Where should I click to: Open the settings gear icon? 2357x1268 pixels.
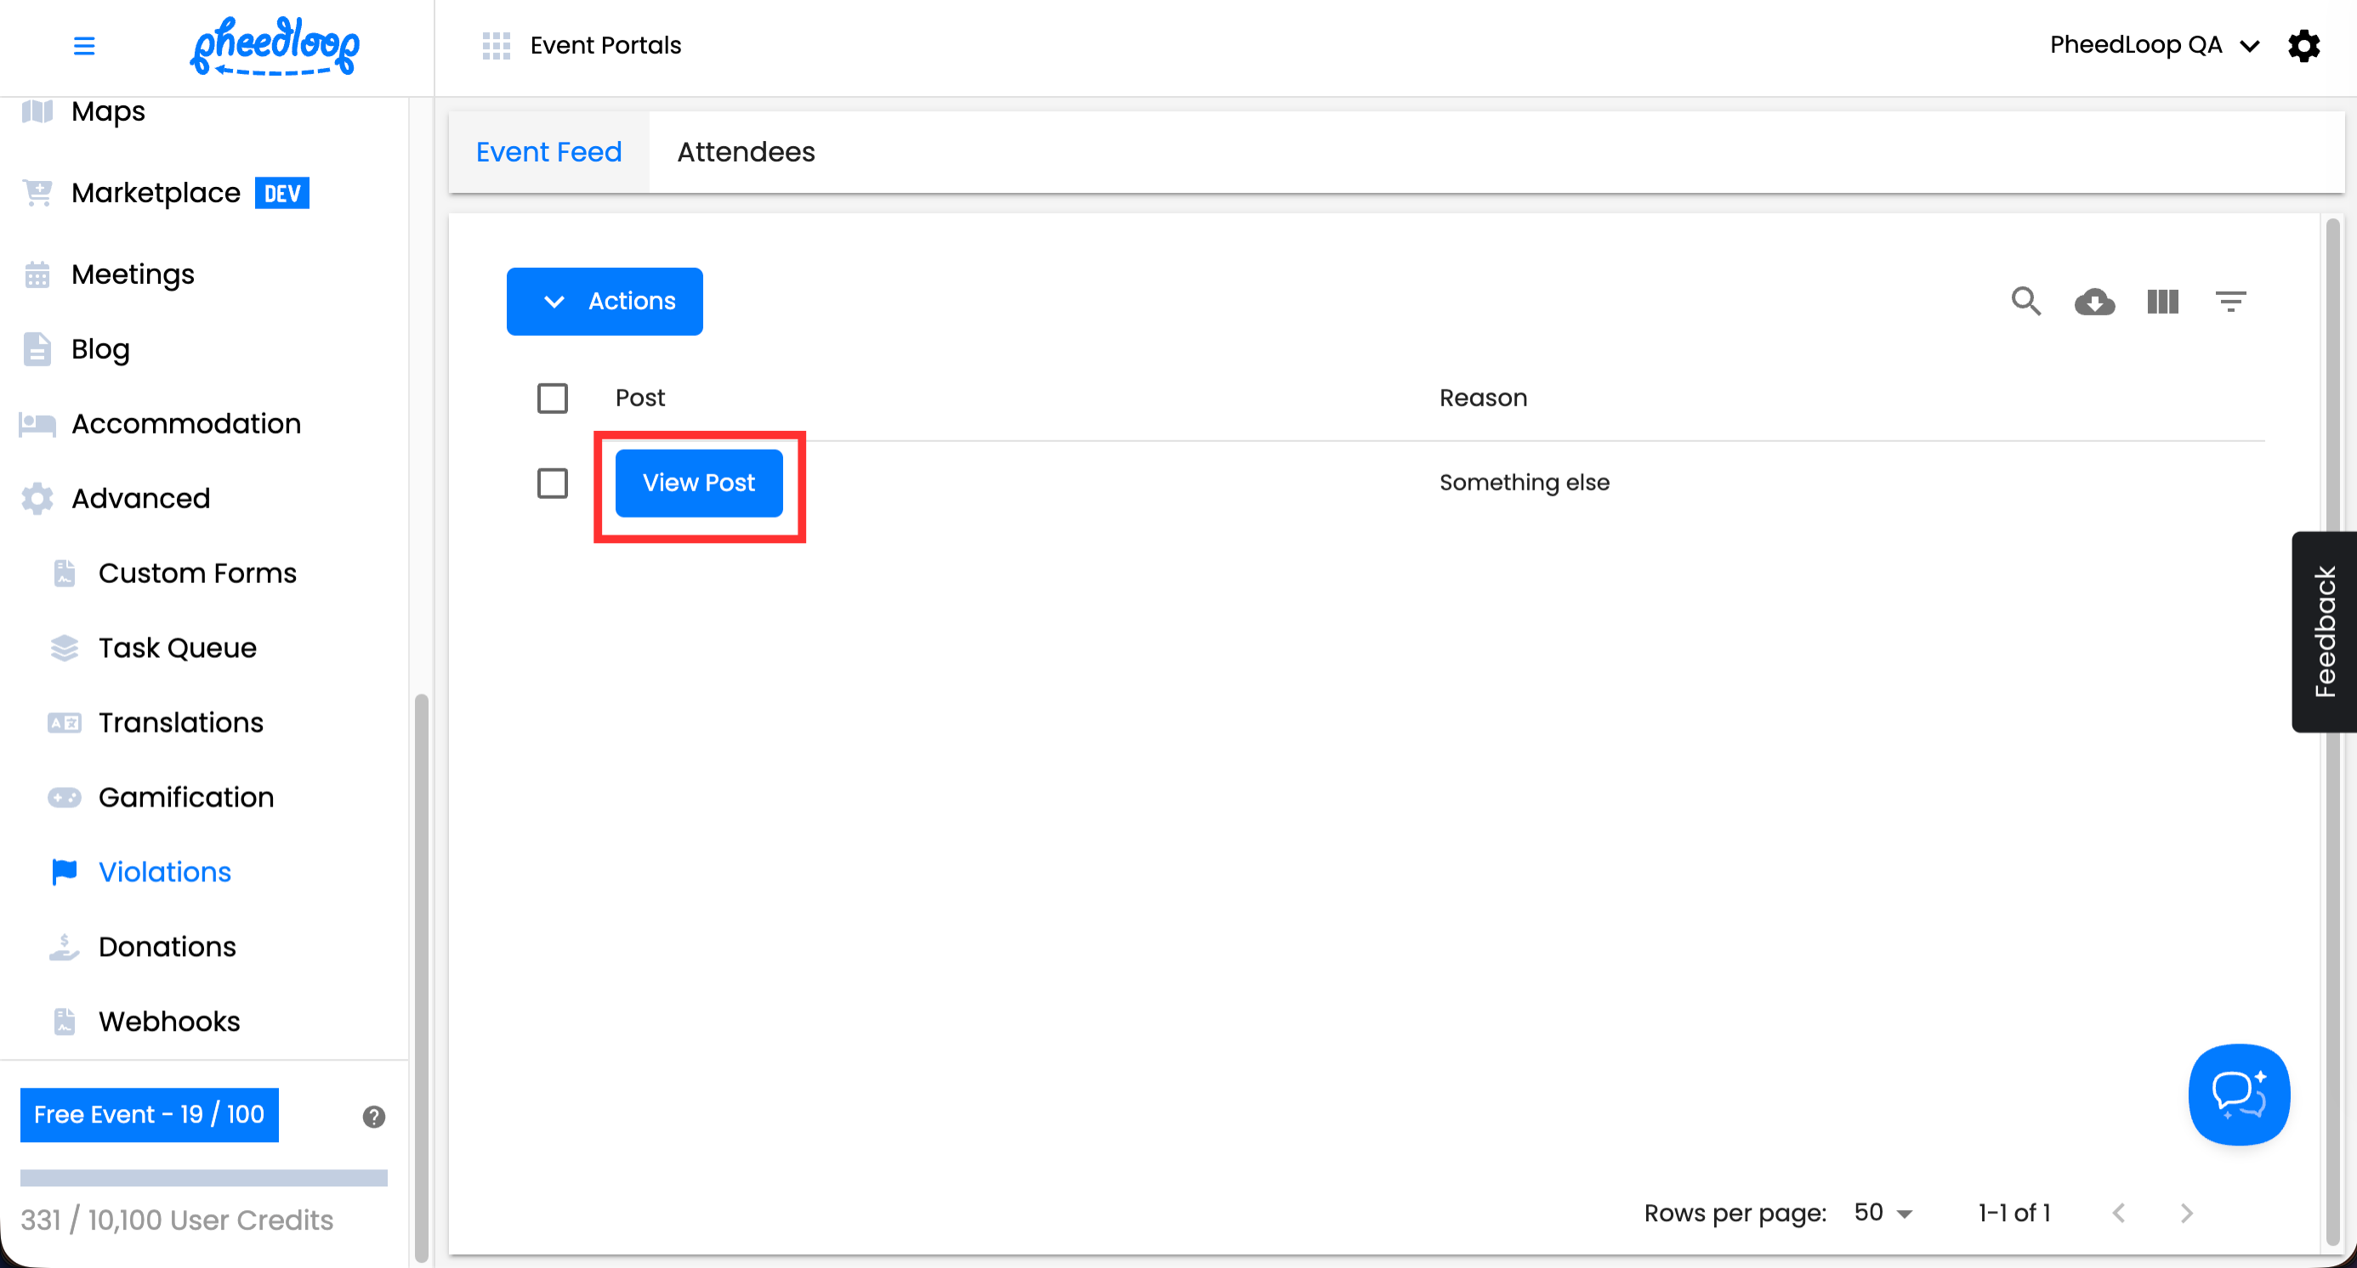point(2303,46)
